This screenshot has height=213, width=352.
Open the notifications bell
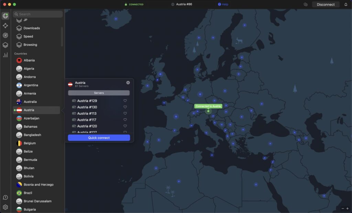pyautogui.click(x=346, y=4)
